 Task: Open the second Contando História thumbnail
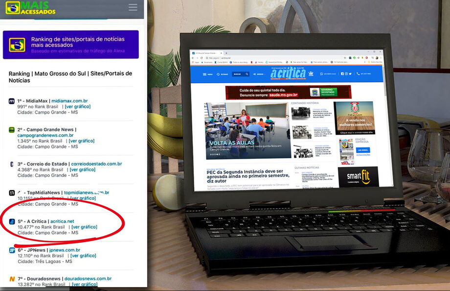(302, 133)
